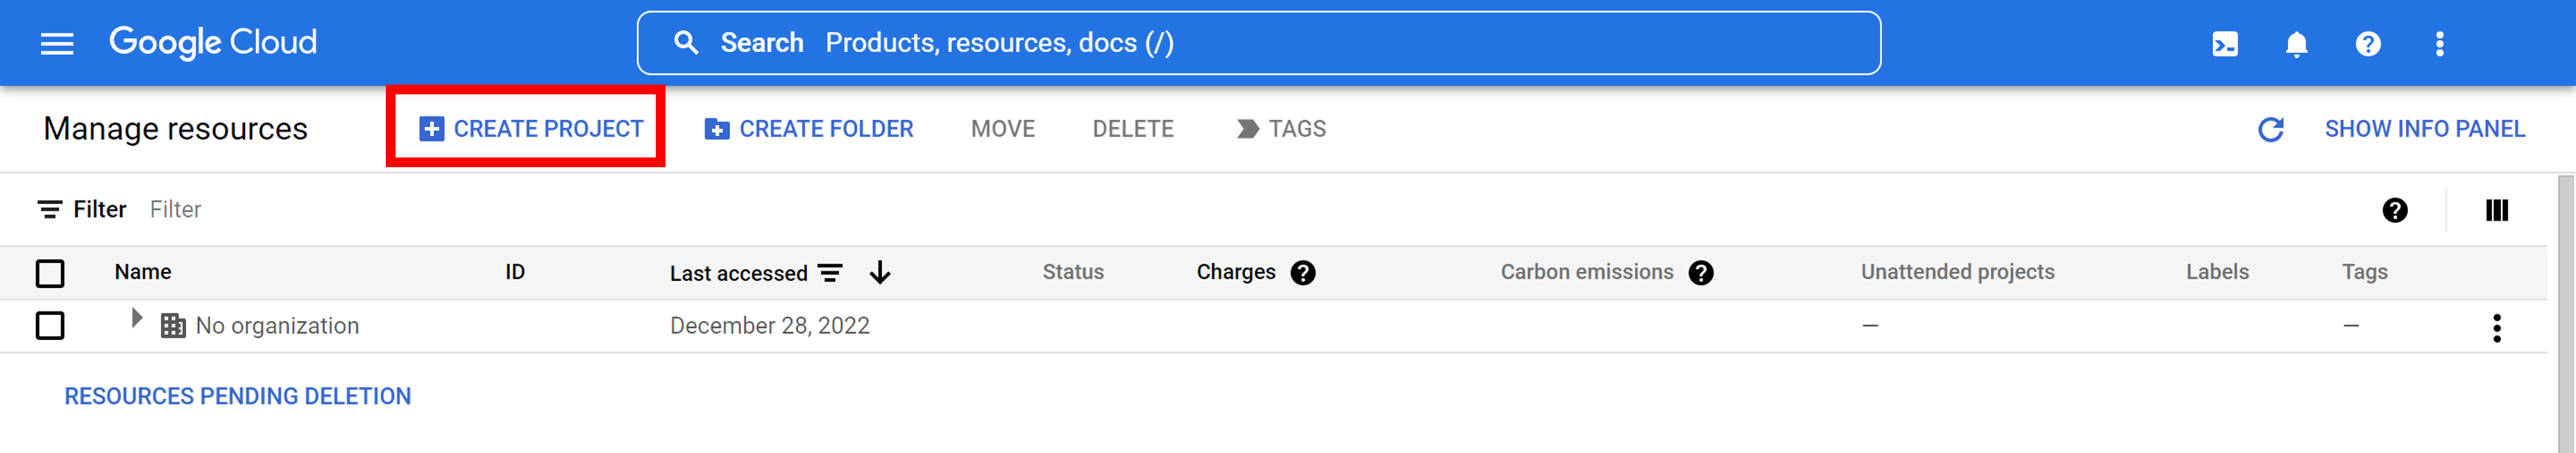This screenshot has width=2576, height=453.
Task: Activate Cloud Shell terminal icon
Action: (2225, 44)
